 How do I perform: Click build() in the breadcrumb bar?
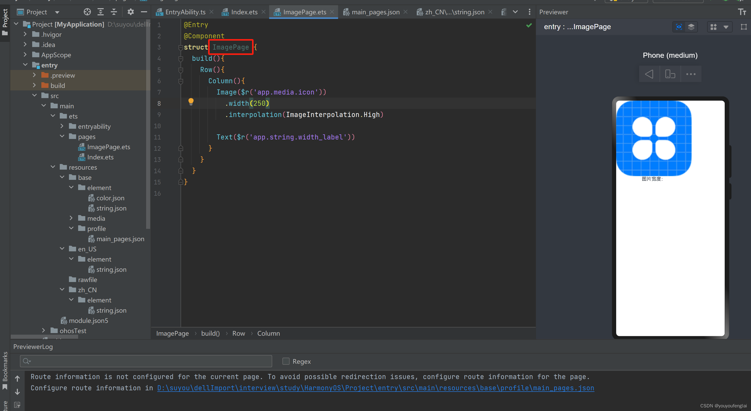pyautogui.click(x=210, y=333)
